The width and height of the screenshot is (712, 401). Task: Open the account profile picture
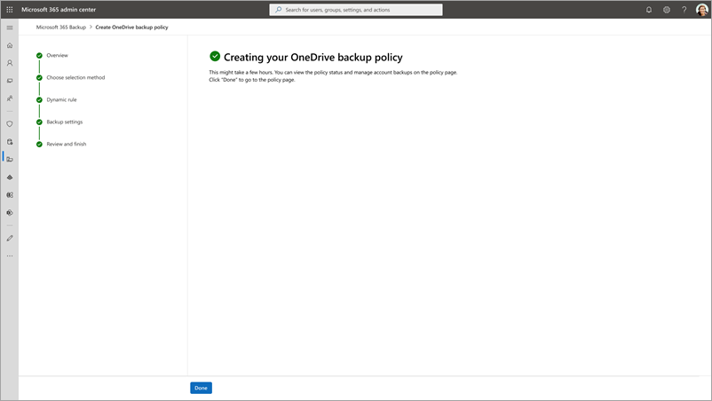(x=702, y=10)
